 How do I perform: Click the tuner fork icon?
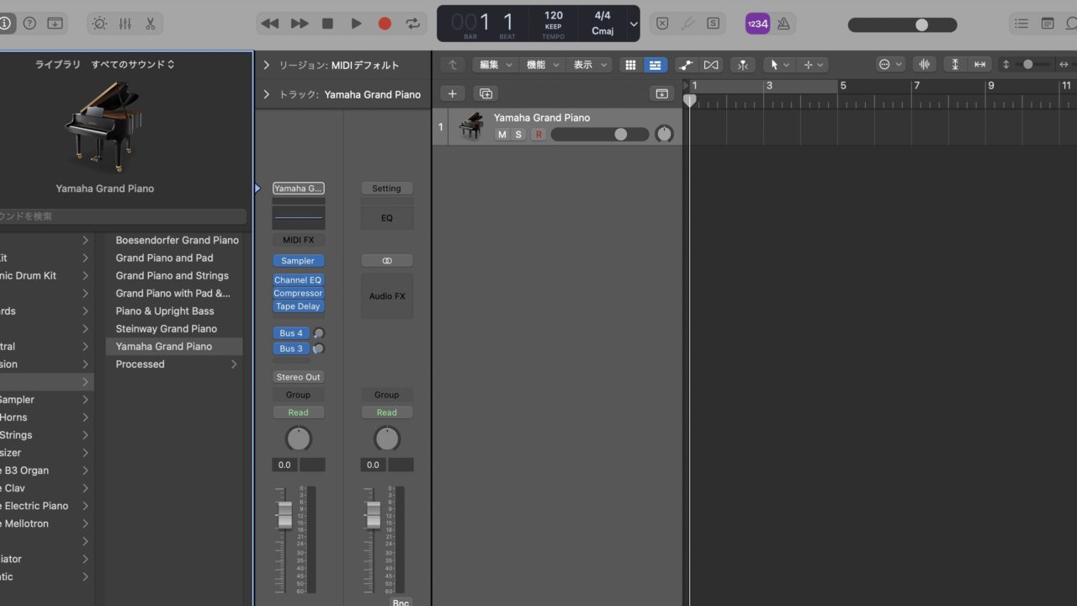[687, 24]
